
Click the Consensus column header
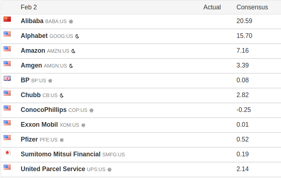252,7
